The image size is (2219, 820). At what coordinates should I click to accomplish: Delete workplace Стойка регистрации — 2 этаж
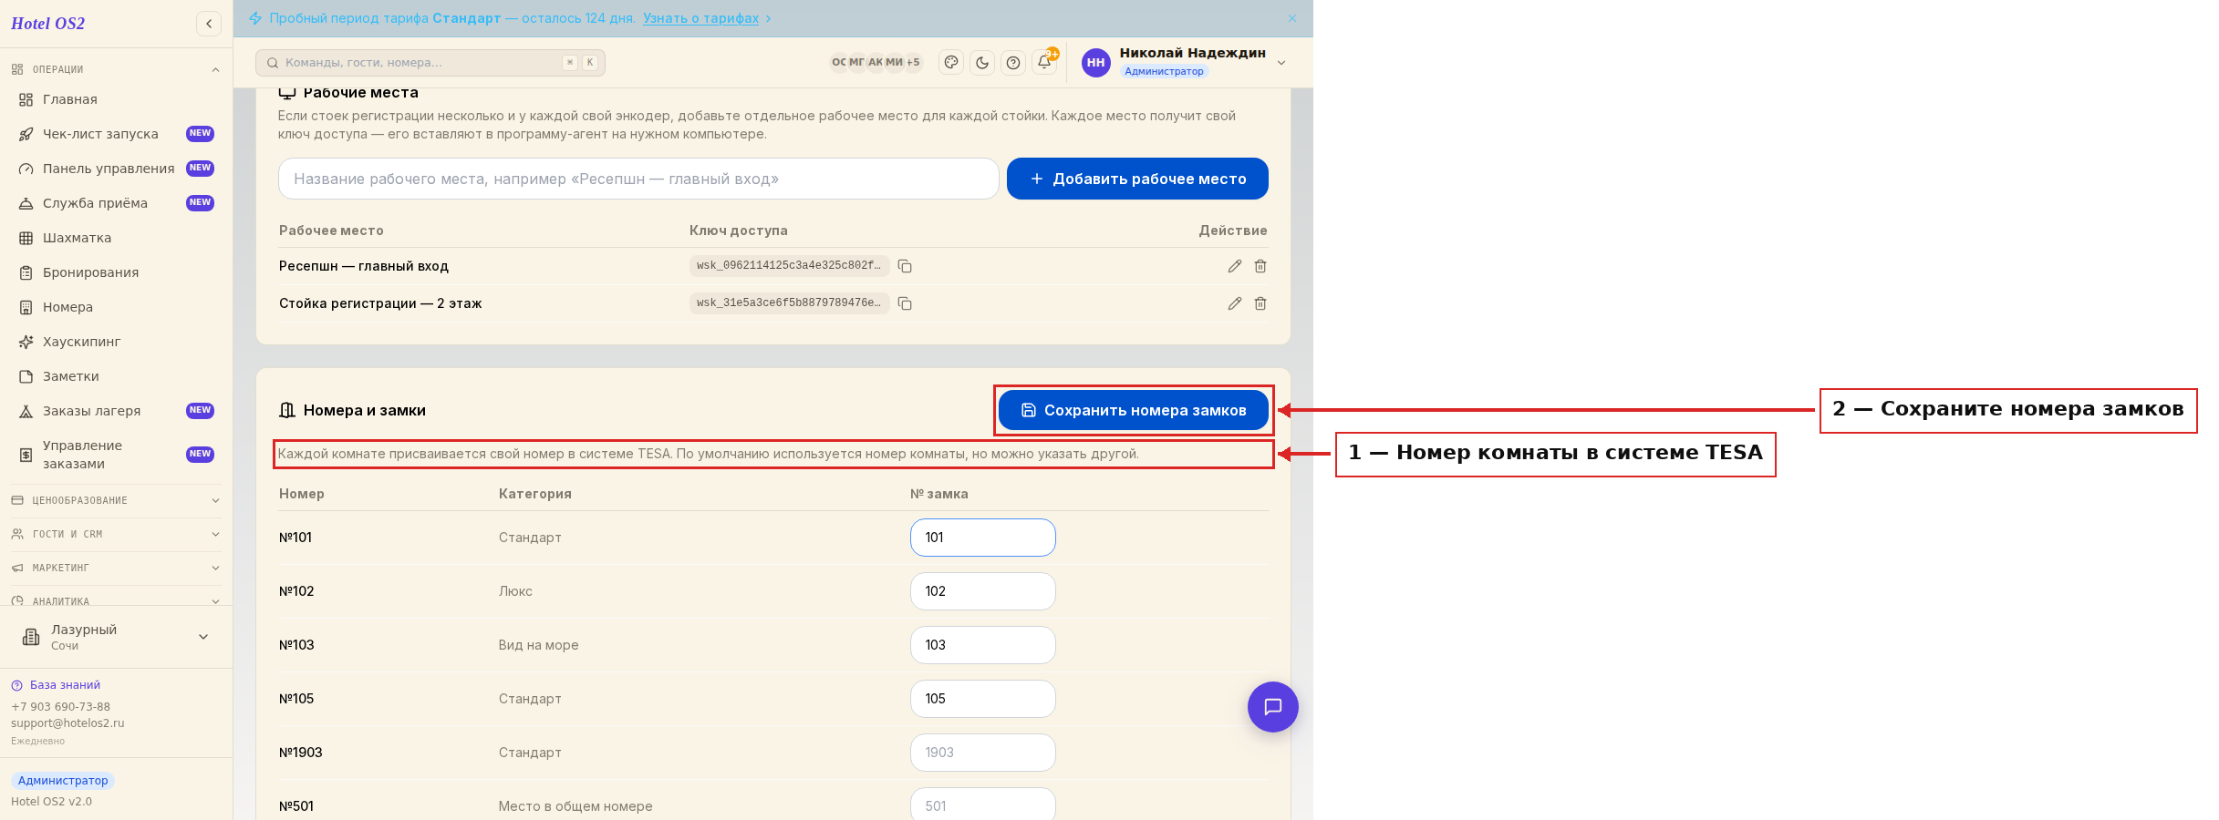(x=1260, y=303)
